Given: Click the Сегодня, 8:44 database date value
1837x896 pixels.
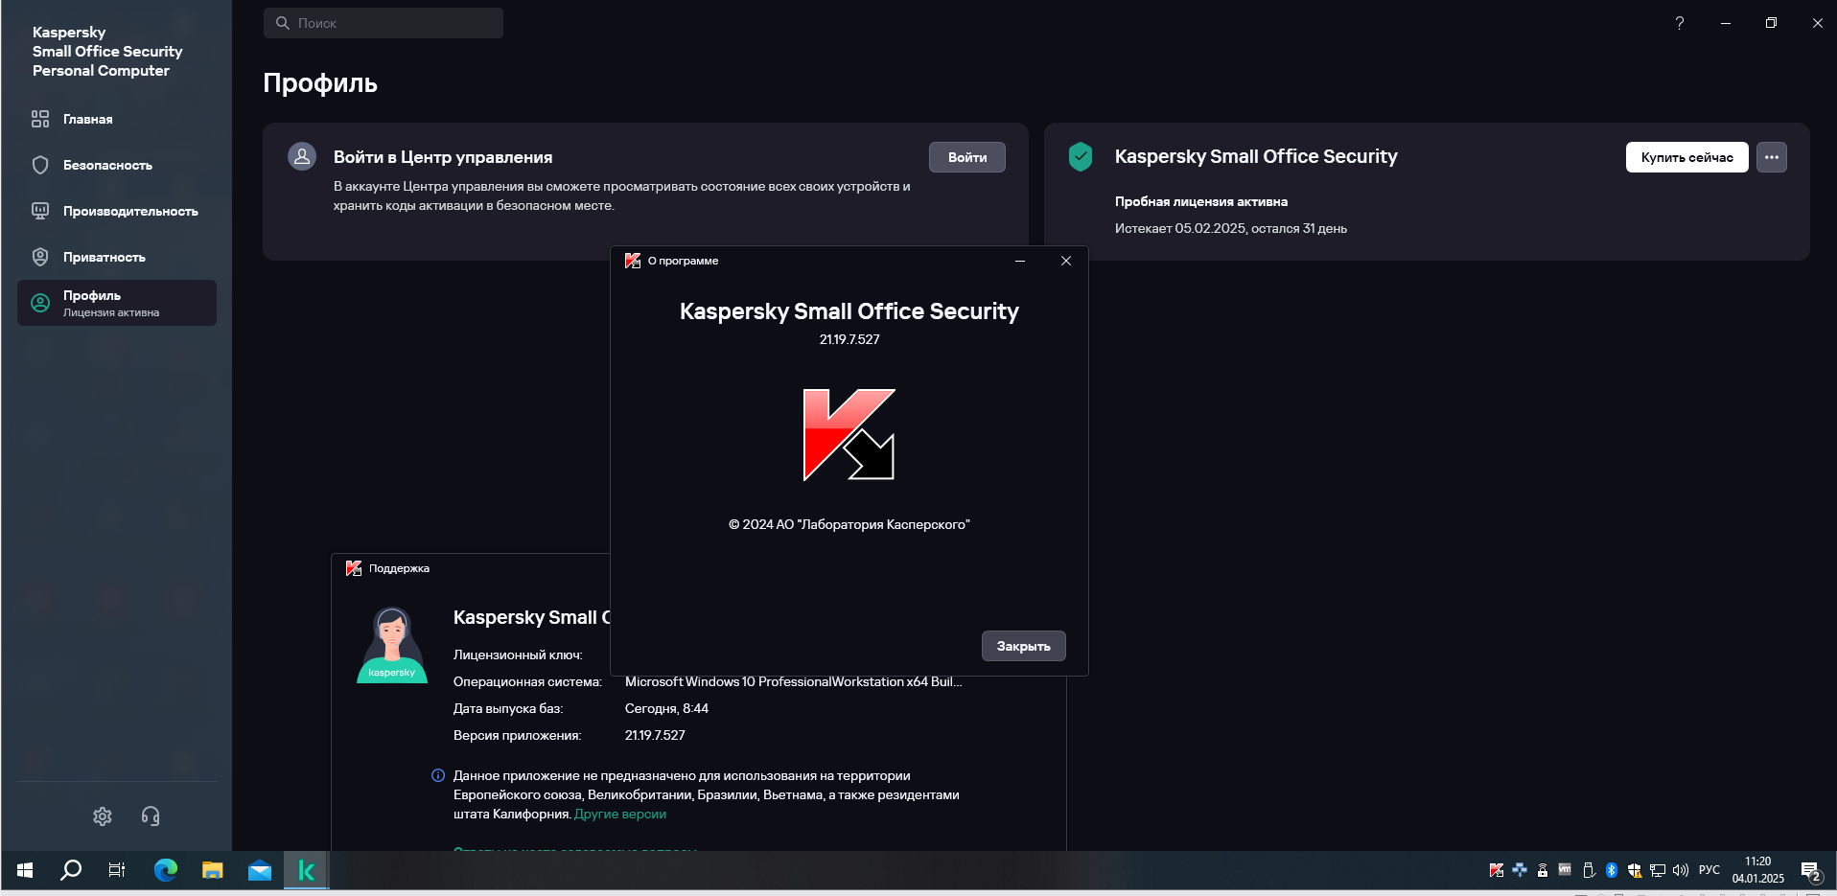Looking at the screenshot, I should tap(666, 708).
